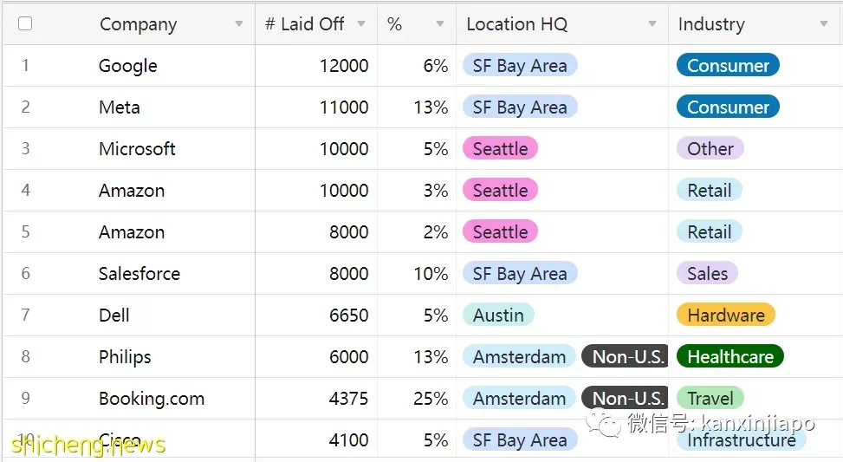The image size is (843, 462).
Task: Open the # Laid Off column dropdown
Action: pos(361,23)
